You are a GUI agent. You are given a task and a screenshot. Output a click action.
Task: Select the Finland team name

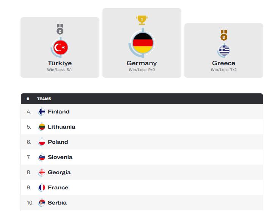click(x=59, y=112)
